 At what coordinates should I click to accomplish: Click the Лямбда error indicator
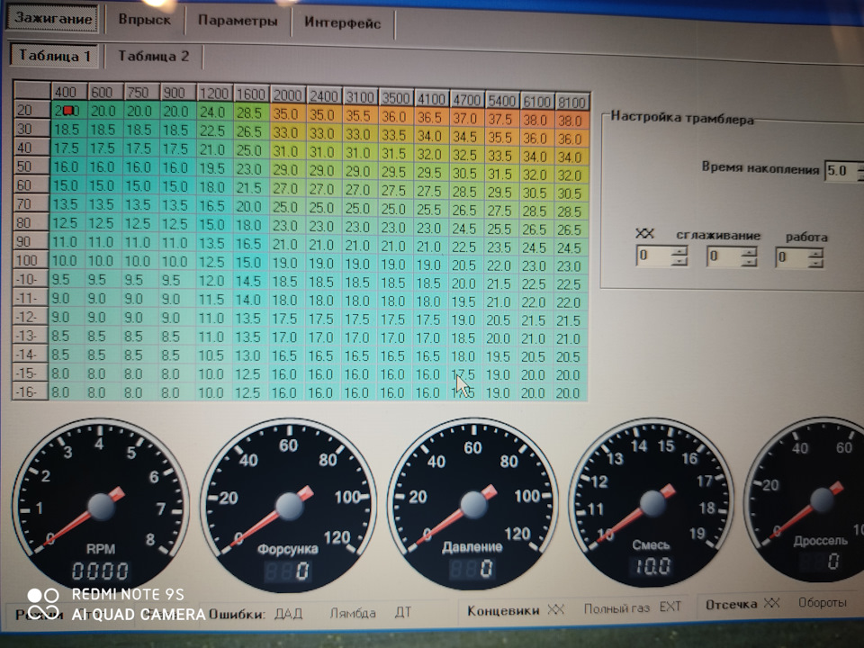coord(352,613)
